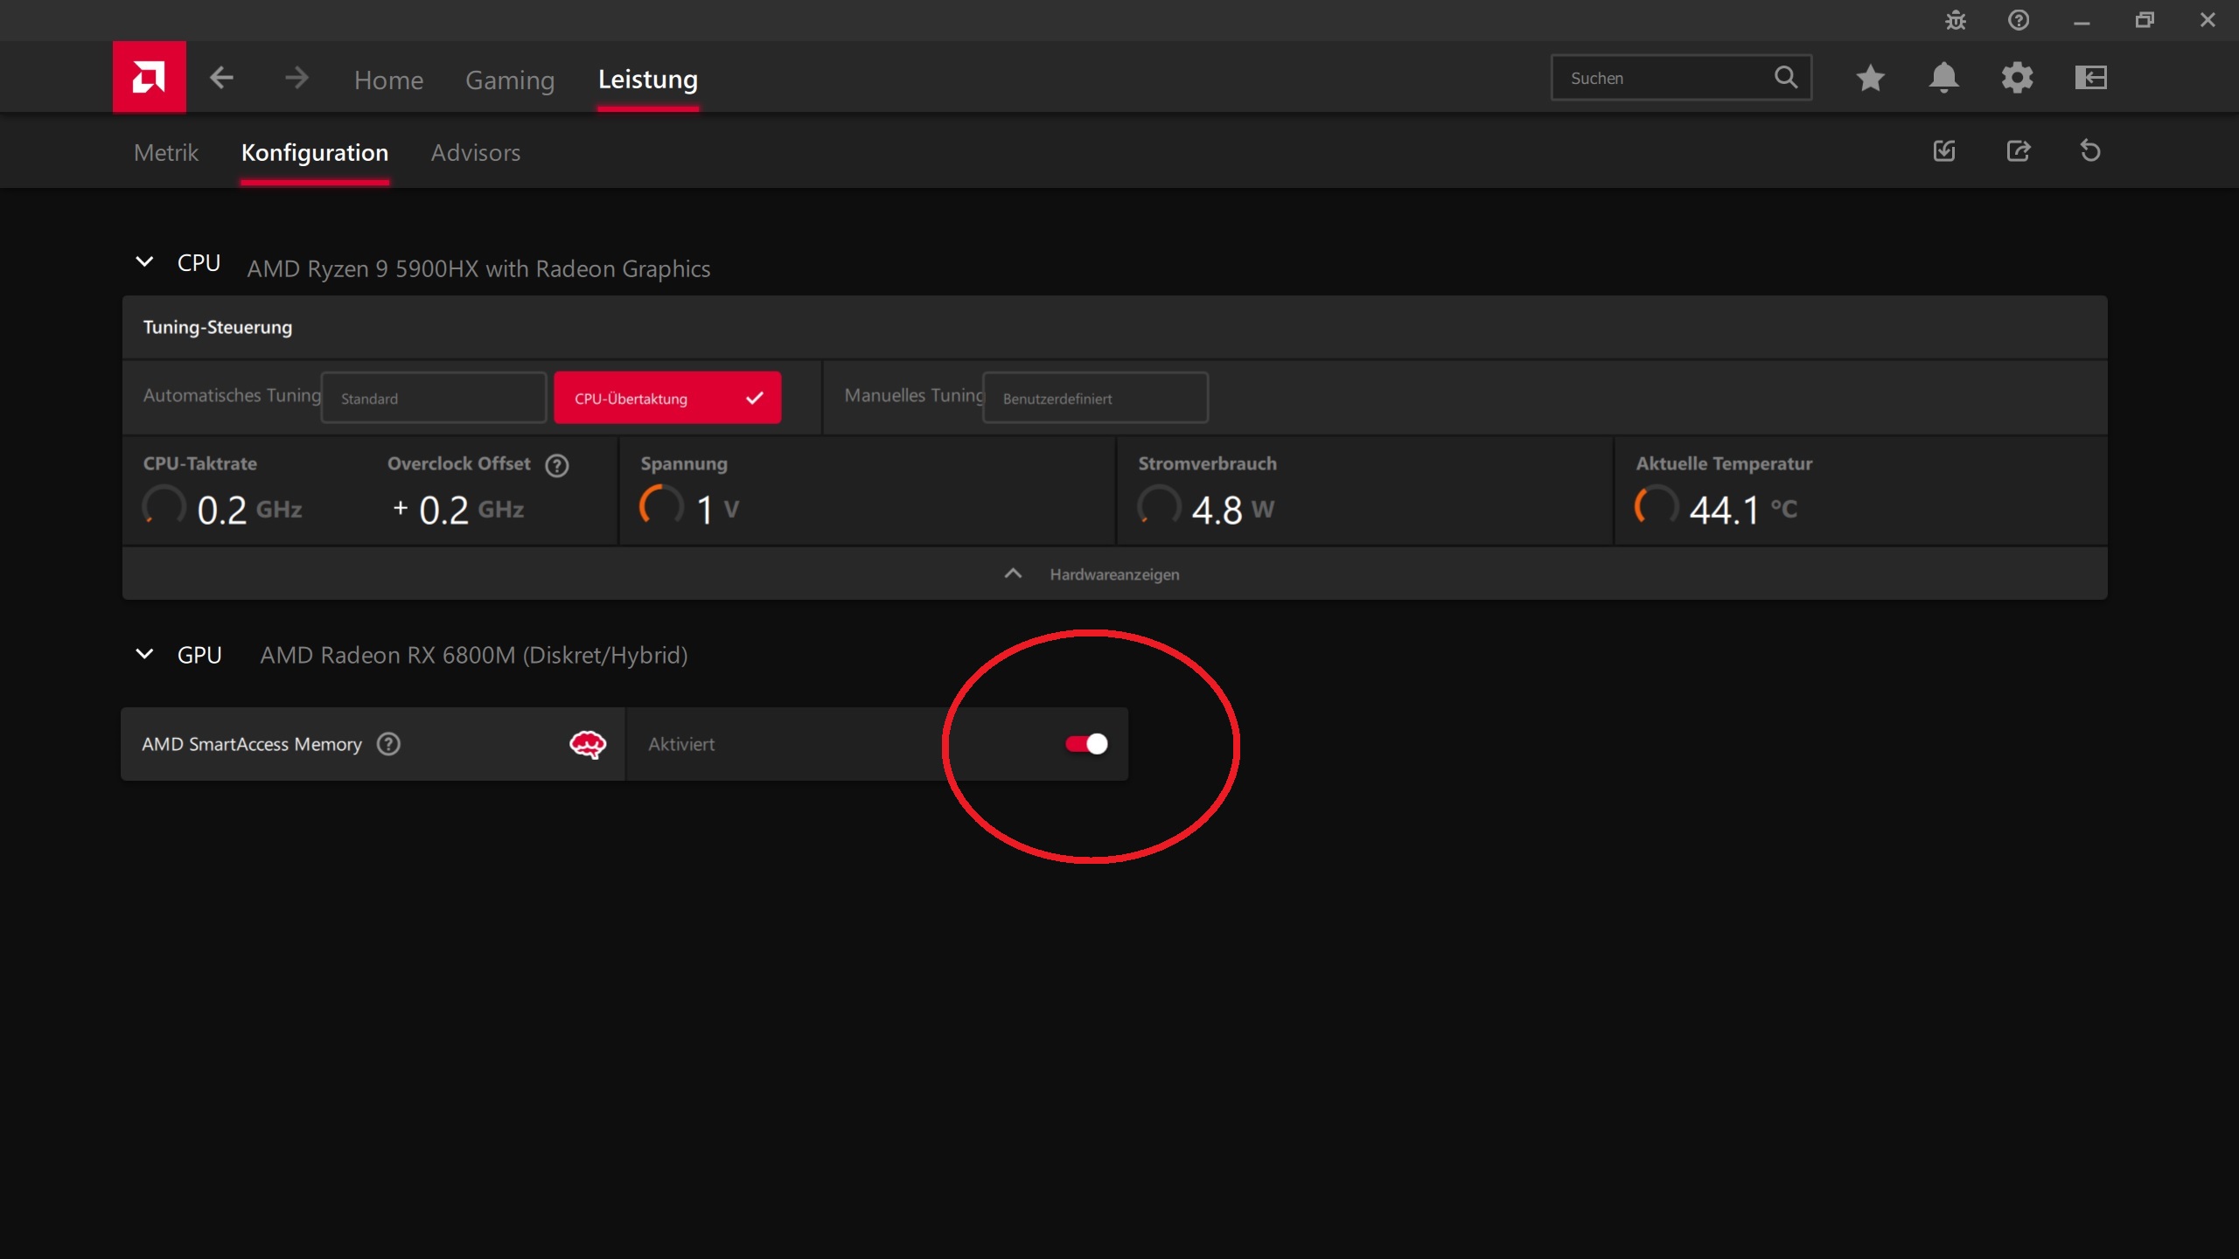
Task: Disable the AMD SmartAccess Memory toggle
Action: (1086, 744)
